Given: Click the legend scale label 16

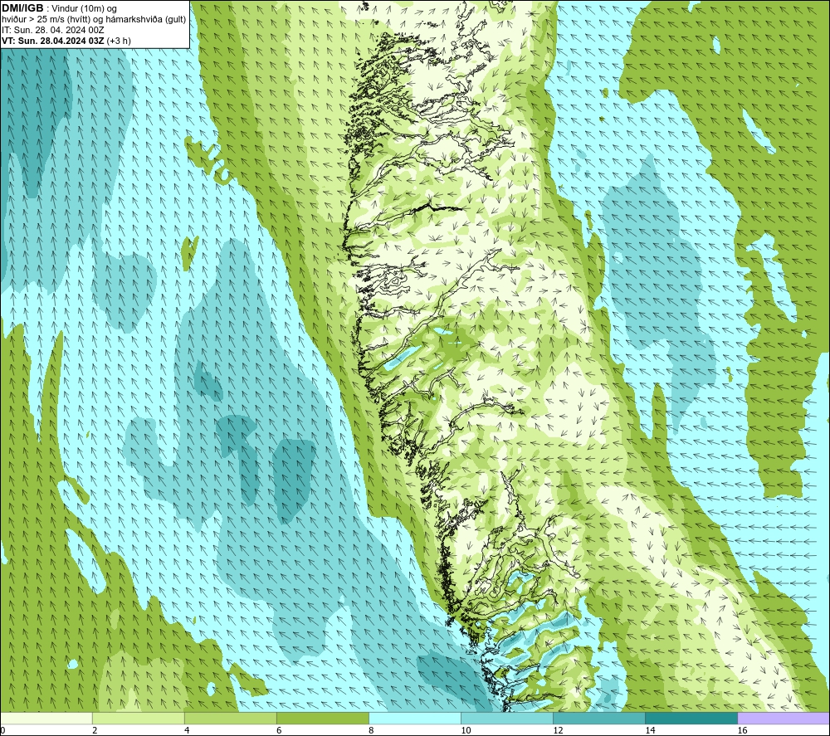Looking at the screenshot, I should pos(742,731).
